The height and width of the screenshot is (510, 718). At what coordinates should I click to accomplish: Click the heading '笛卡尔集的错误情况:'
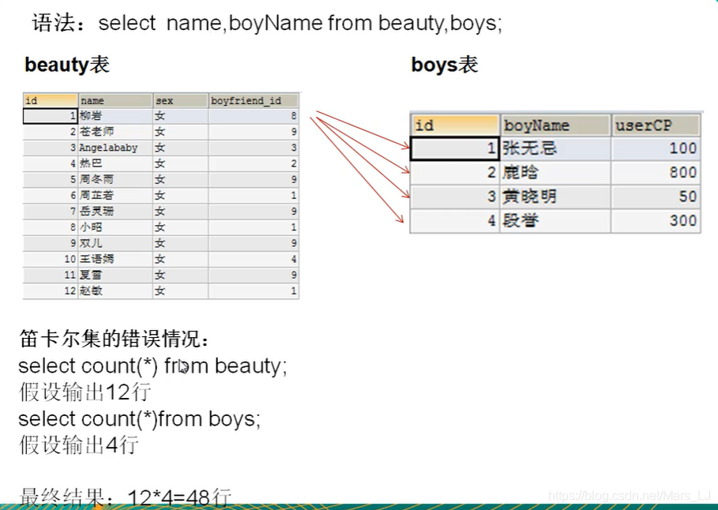pos(115,339)
